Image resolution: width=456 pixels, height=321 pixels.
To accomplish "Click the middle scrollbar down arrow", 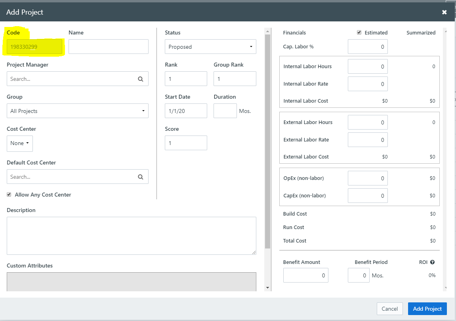I will tap(267, 288).
